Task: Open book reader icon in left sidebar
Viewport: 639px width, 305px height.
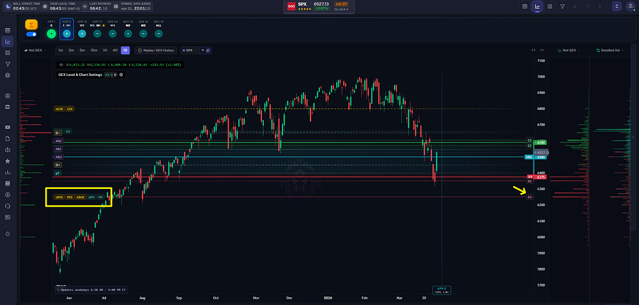Action: click(x=7, y=150)
